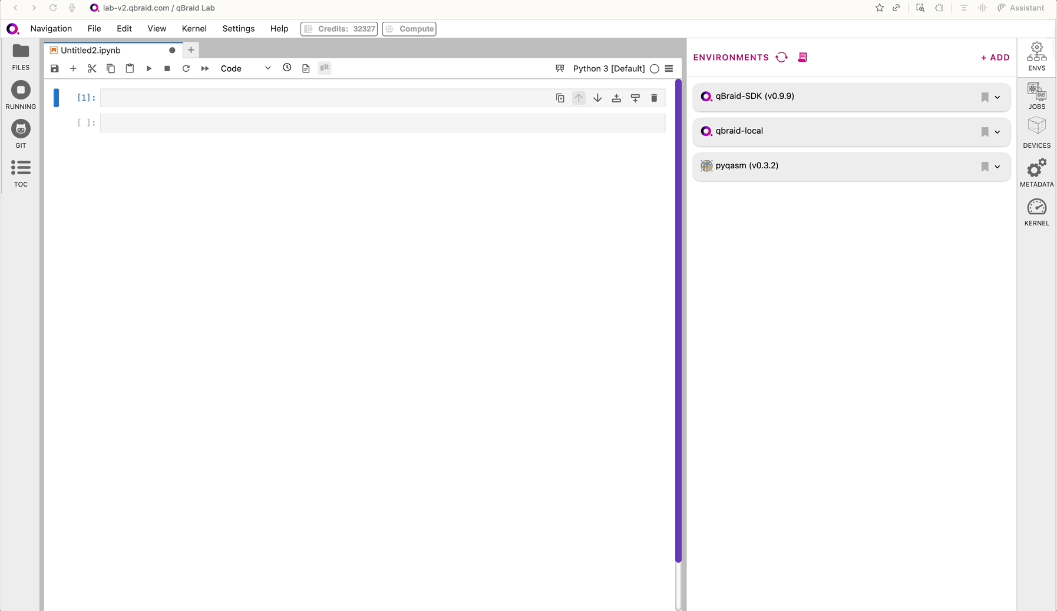
Task: Select the Untitled2.ipynb tab
Action: 113,50
